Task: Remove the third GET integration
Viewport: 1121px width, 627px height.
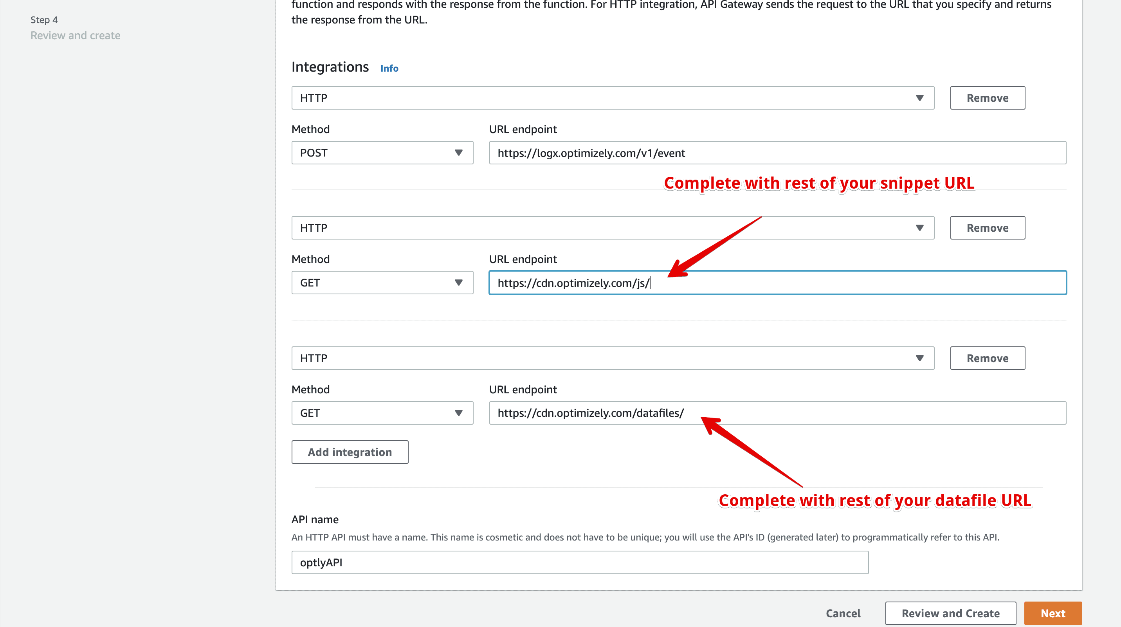Action: tap(988, 358)
